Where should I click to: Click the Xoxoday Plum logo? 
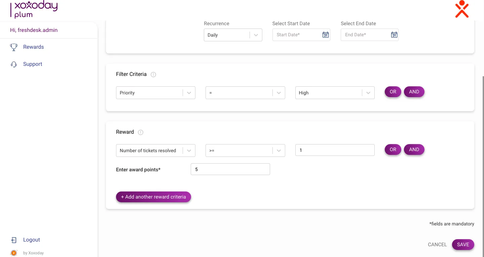pyautogui.click(x=34, y=9)
